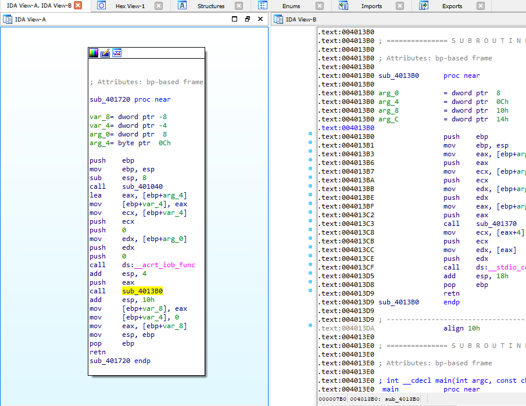Follow the highlighted sub_4013B0 call
The image size is (526, 406).
click(x=143, y=291)
